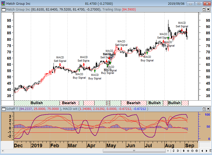Image resolution: width=212 pixels, height=155 pixels.
Task: Click the April MACD Buy Signal green arrow
Action: (95, 71)
